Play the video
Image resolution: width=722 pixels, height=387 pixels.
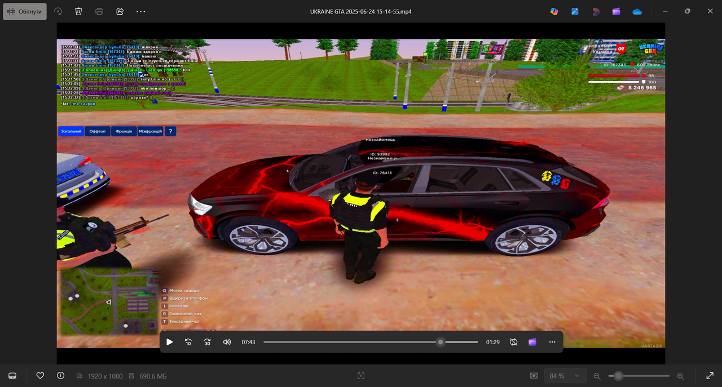pyautogui.click(x=169, y=342)
